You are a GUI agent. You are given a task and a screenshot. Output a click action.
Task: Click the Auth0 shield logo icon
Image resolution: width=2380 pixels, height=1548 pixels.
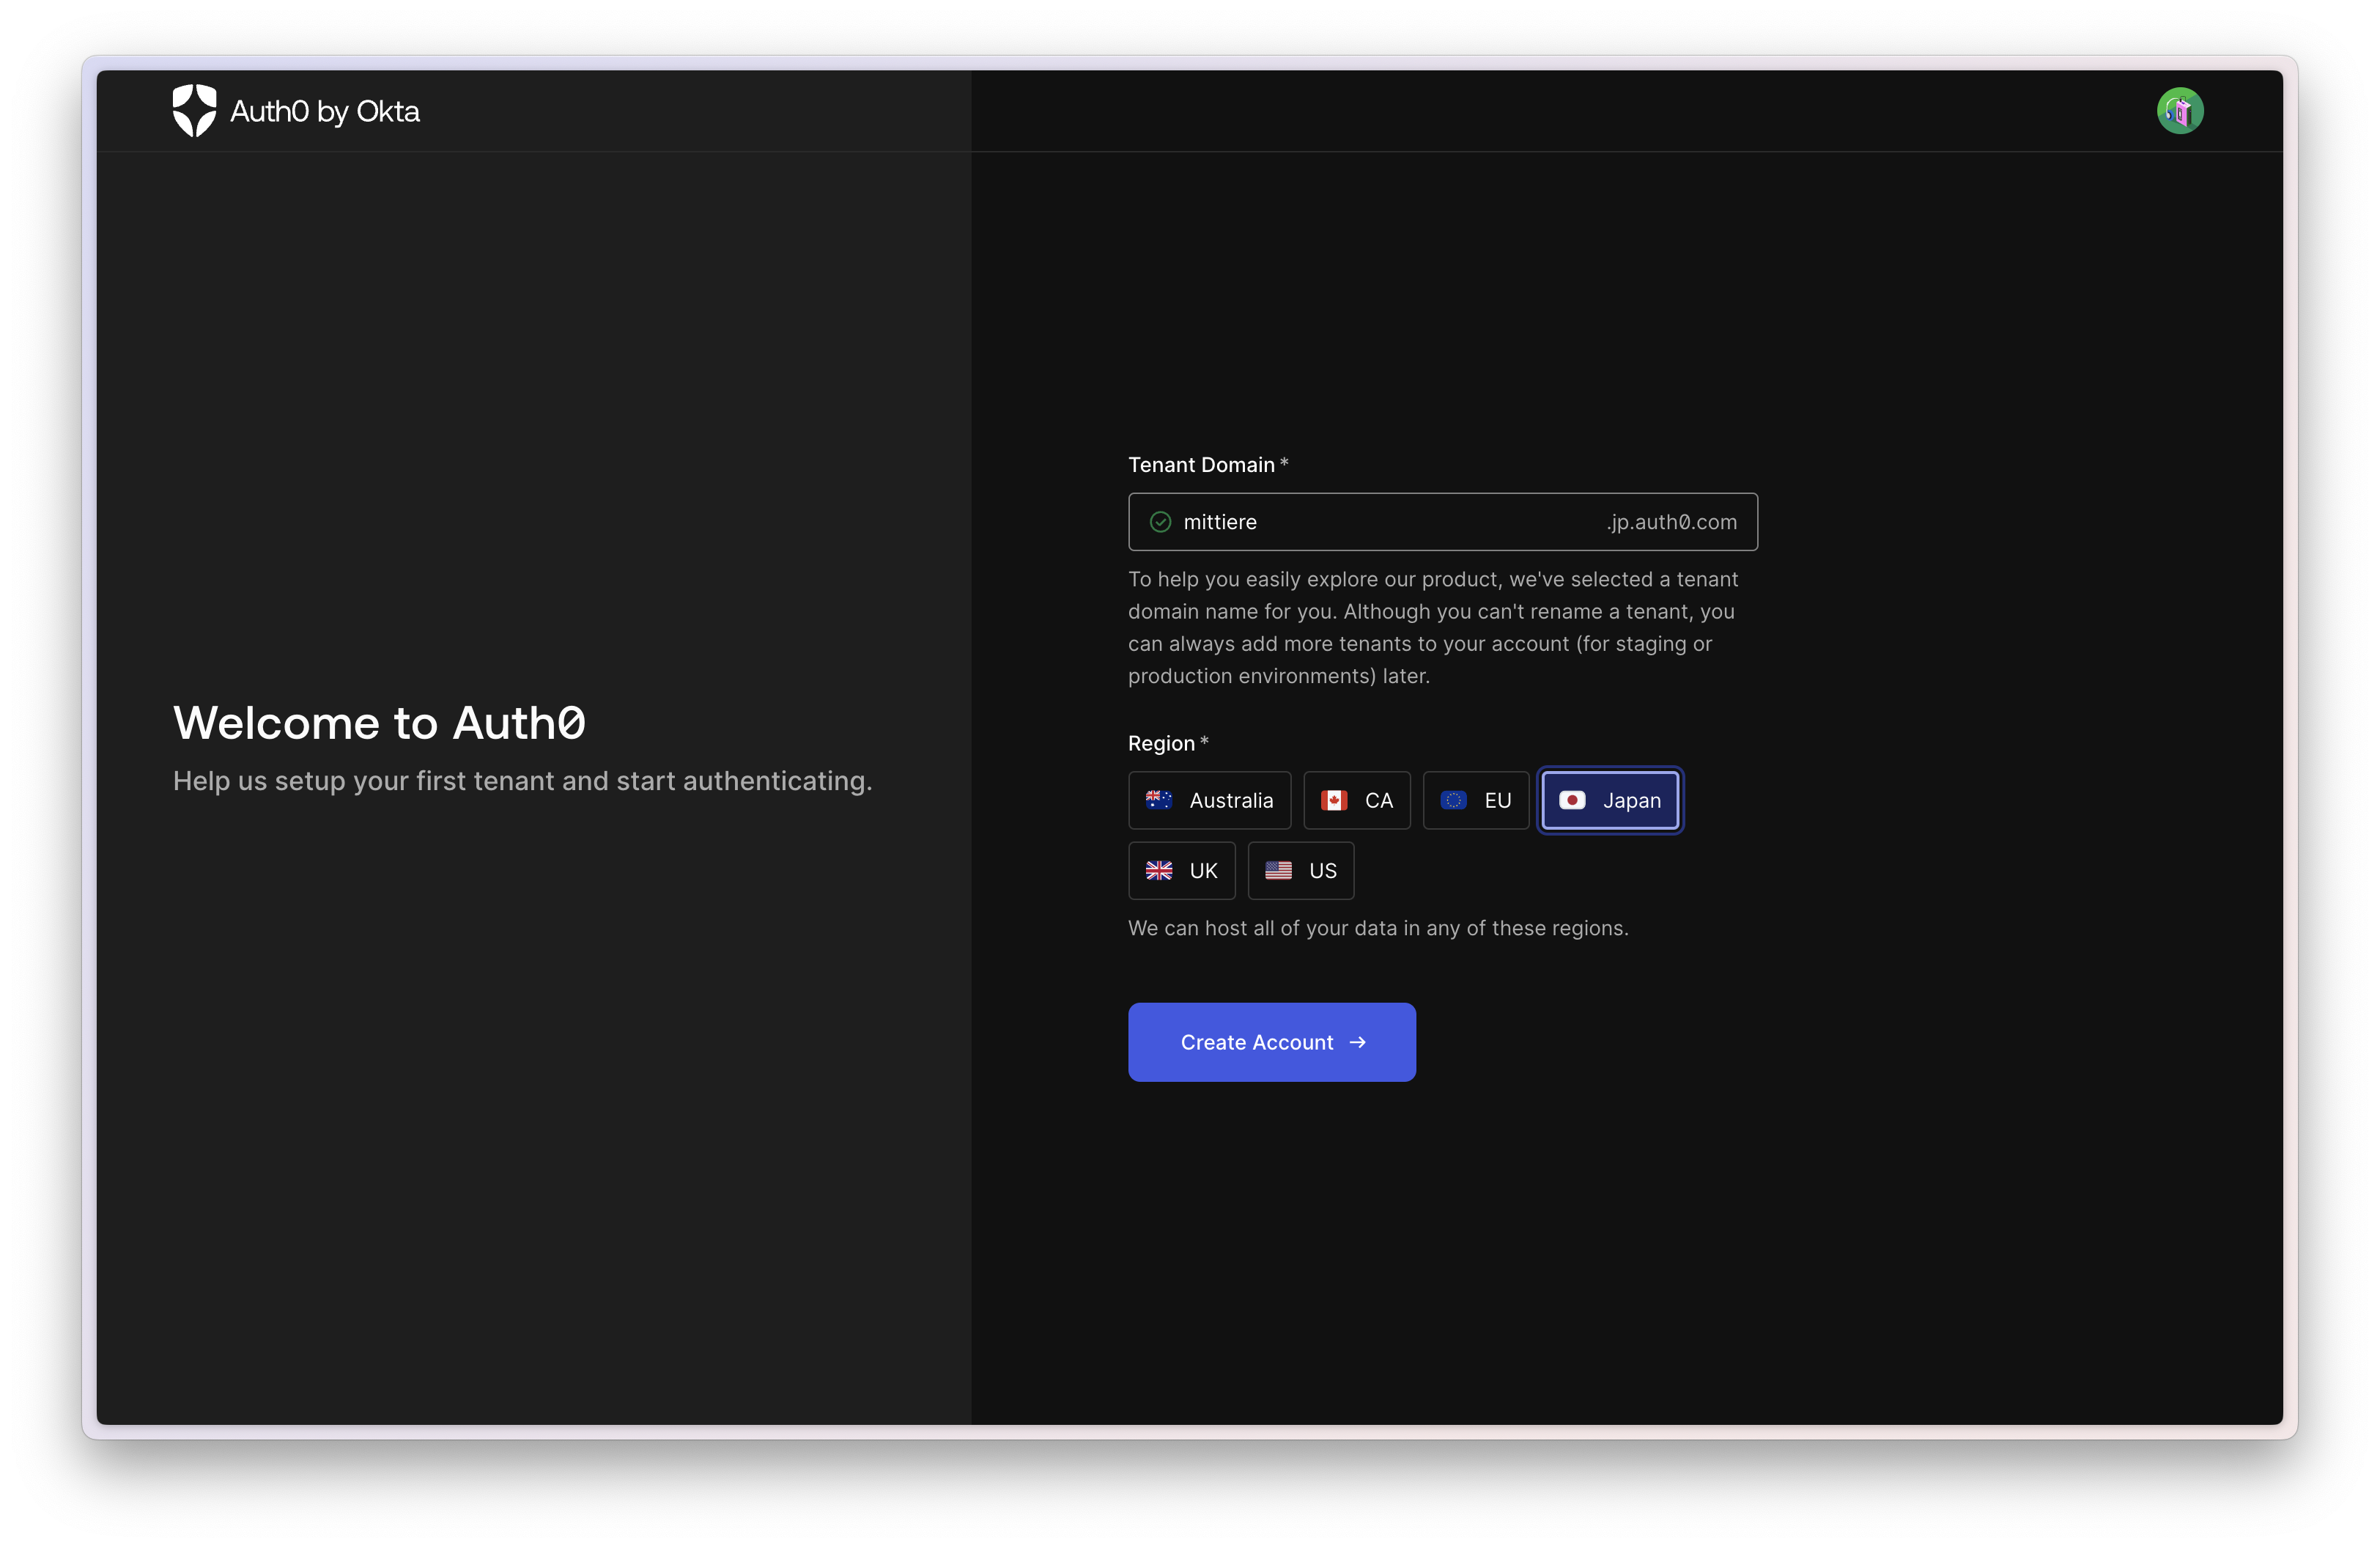coord(194,110)
